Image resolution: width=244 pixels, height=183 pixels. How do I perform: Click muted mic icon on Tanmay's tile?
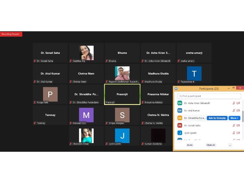pos(35,123)
